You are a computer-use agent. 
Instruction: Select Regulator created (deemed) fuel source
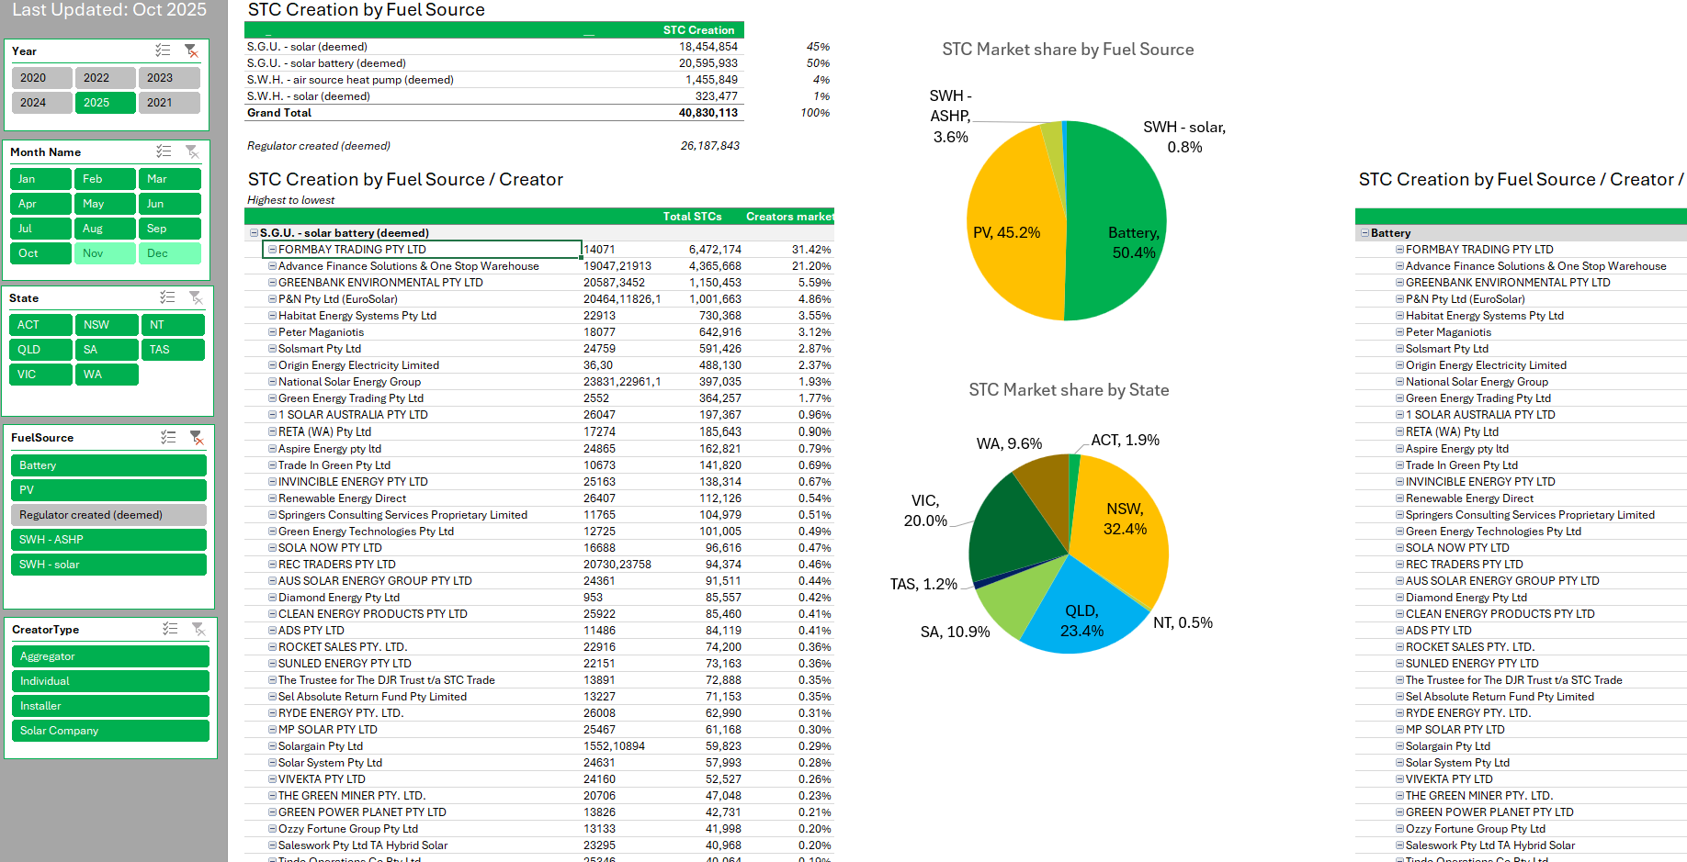pyautogui.click(x=108, y=515)
